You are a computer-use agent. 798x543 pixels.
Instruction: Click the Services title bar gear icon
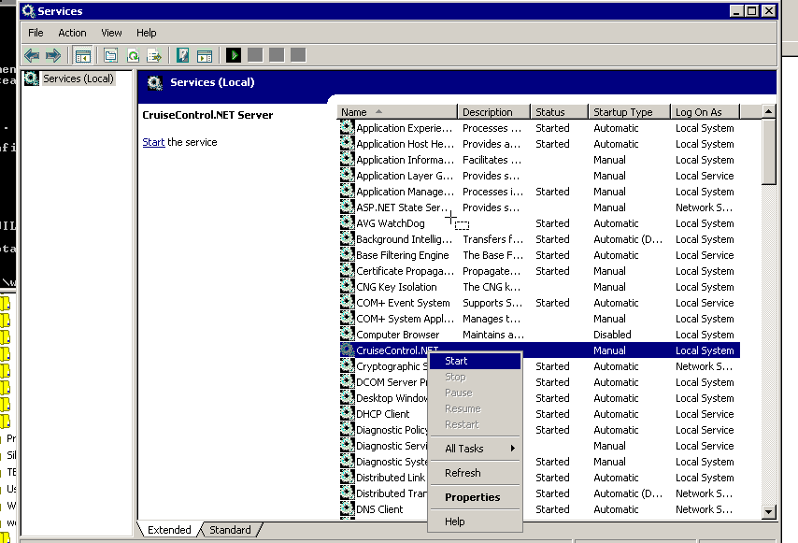[x=28, y=10]
